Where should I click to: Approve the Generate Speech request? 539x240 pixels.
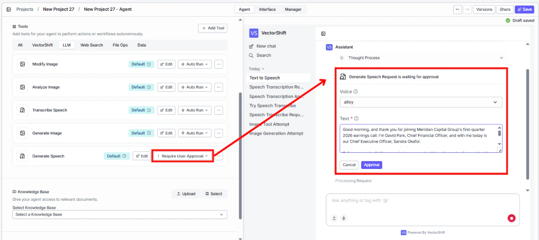pos(371,165)
